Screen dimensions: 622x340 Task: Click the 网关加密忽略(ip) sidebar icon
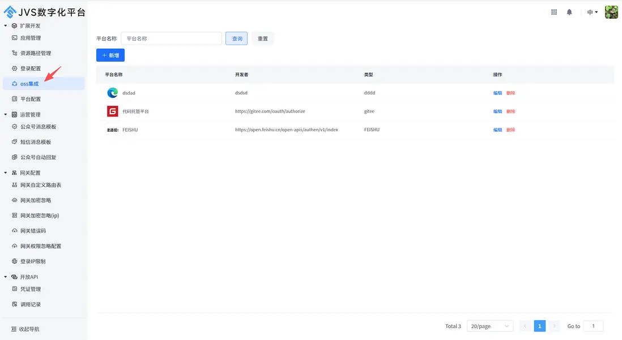coord(15,216)
